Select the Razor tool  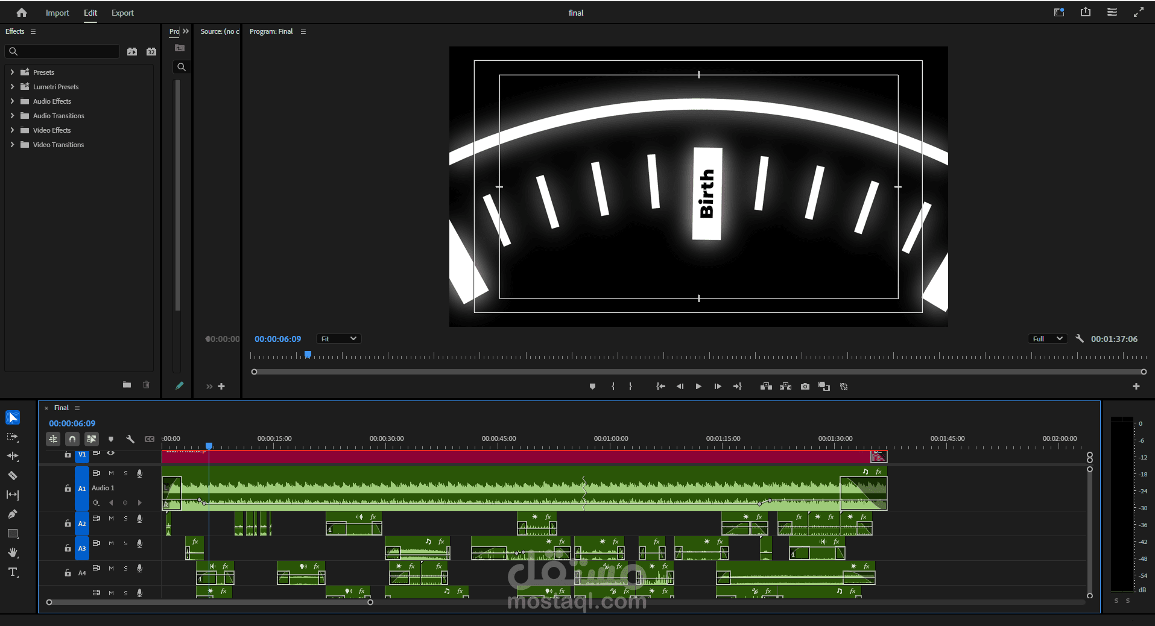coord(12,475)
